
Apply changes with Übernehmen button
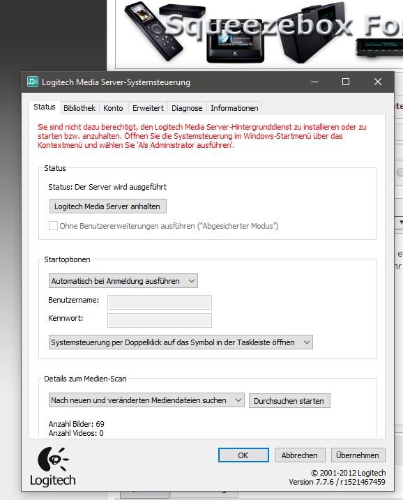pyautogui.click(x=358, y=455)
